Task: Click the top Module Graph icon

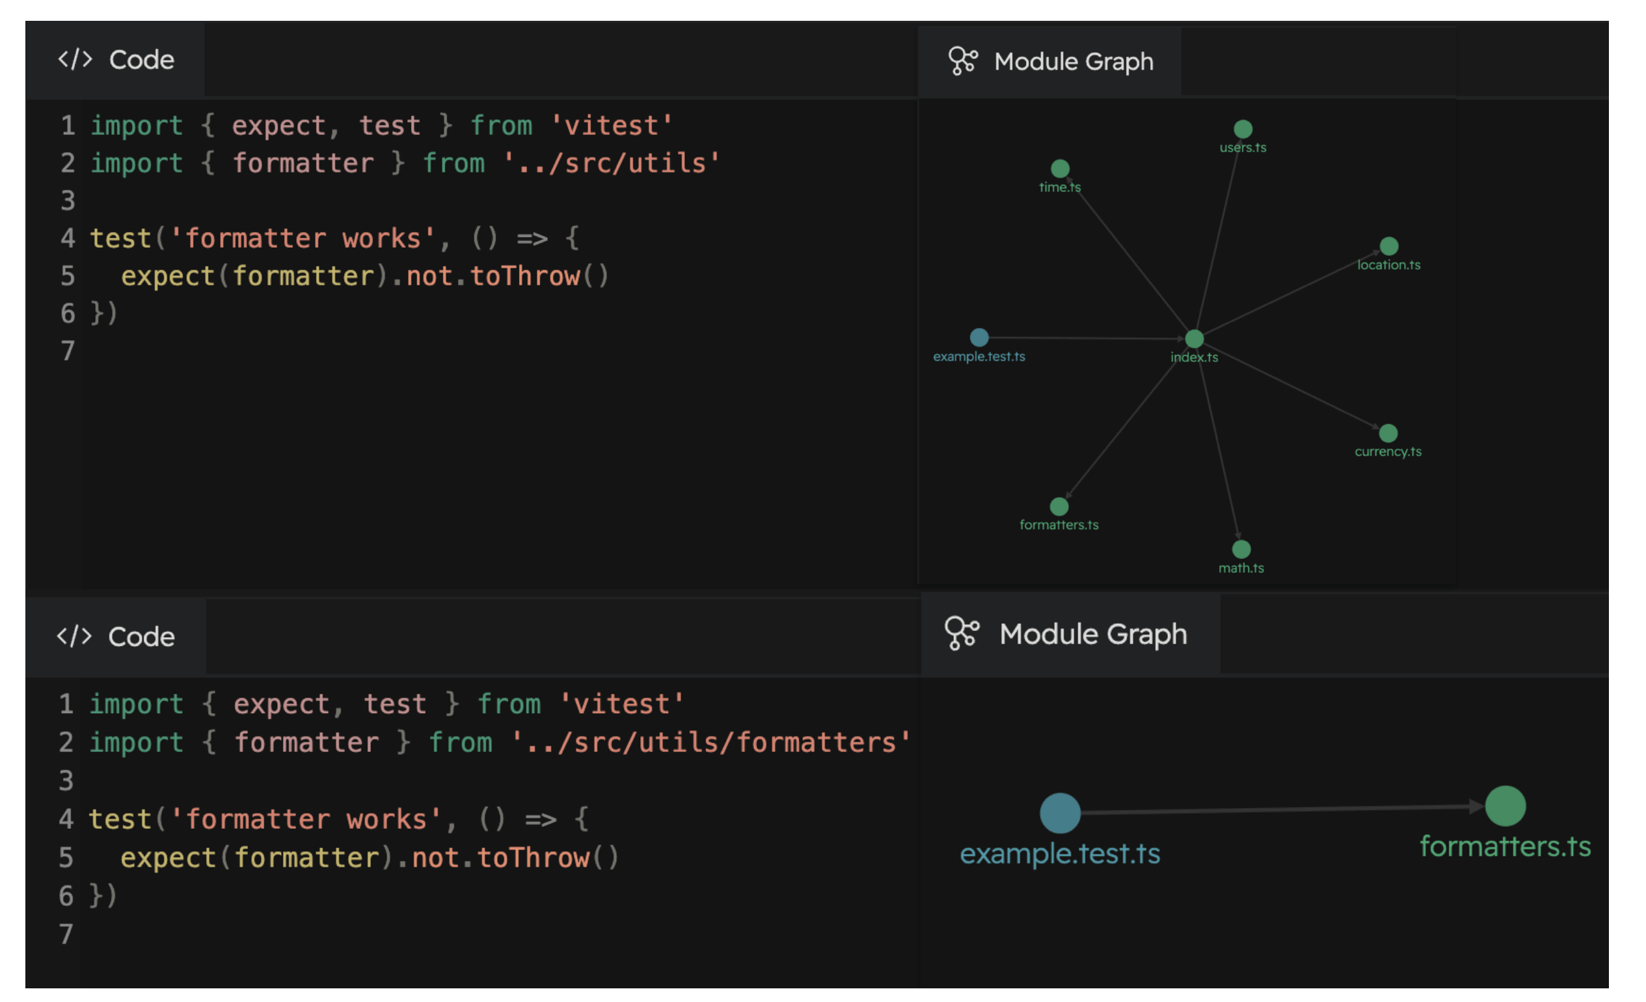Action: coord(964,61)
